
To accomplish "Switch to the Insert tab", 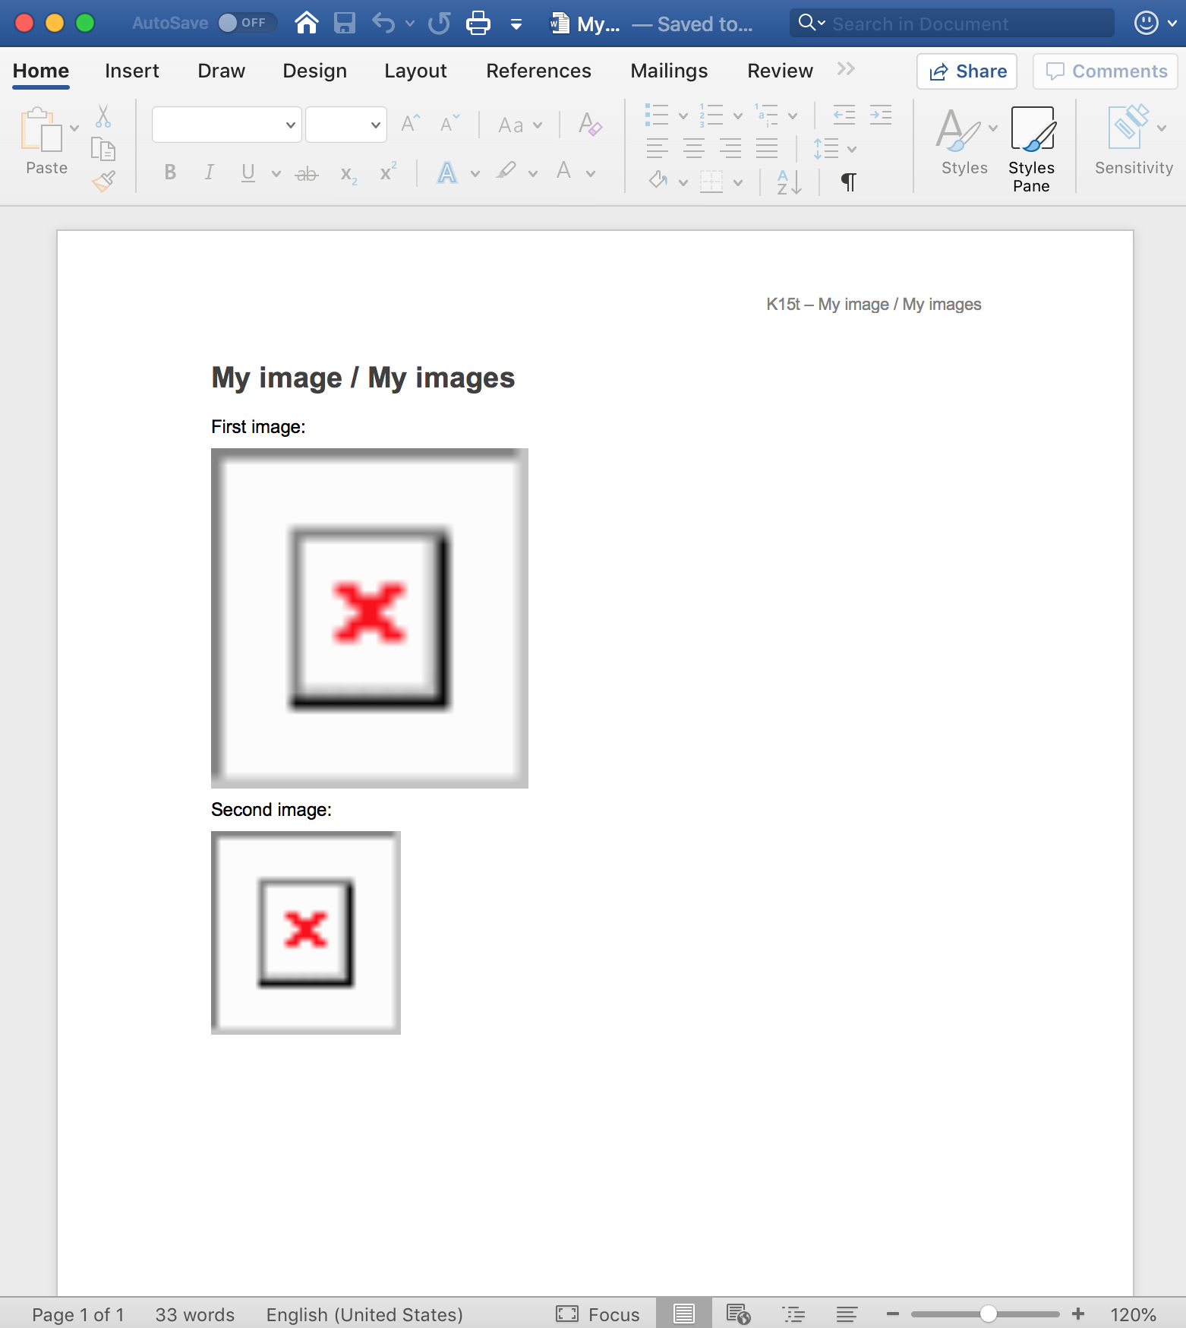I will 131,71.
